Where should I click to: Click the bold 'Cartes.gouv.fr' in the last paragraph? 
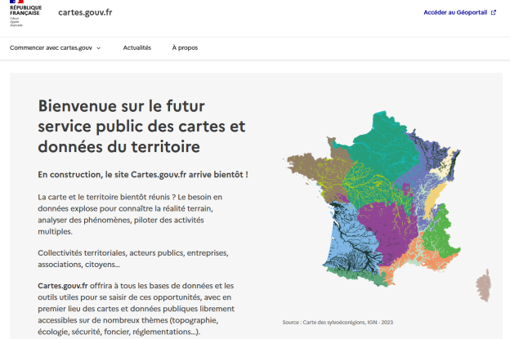63,286
